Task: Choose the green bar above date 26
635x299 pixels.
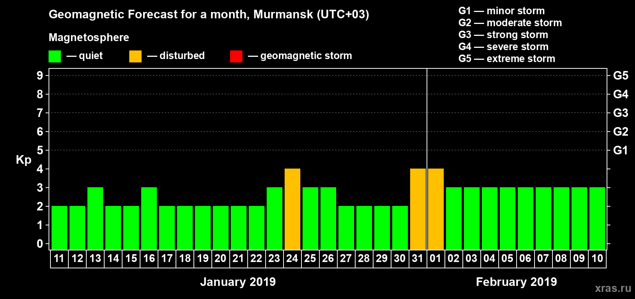Action: (x=328, y=219)
